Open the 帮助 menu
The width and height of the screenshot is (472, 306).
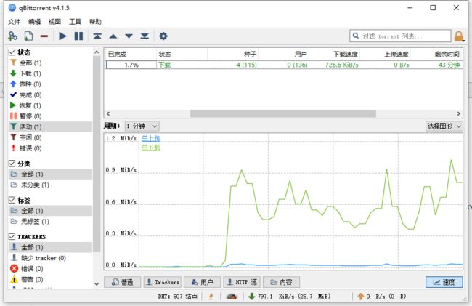pos(95,22)
